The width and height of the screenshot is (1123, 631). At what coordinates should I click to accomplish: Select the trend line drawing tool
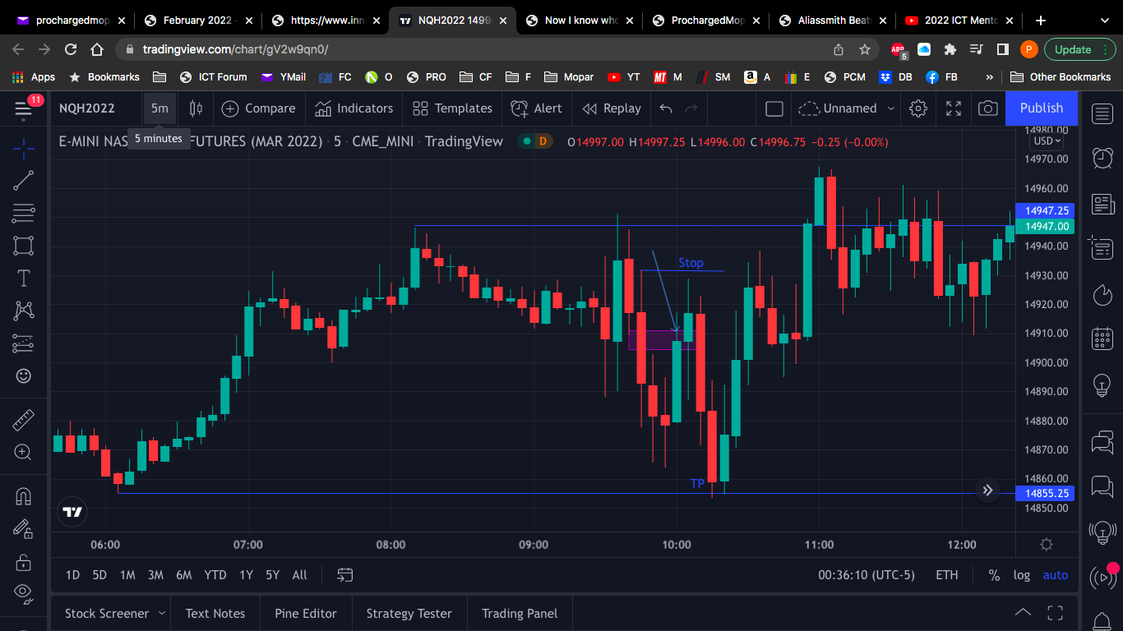click(23, 181)
